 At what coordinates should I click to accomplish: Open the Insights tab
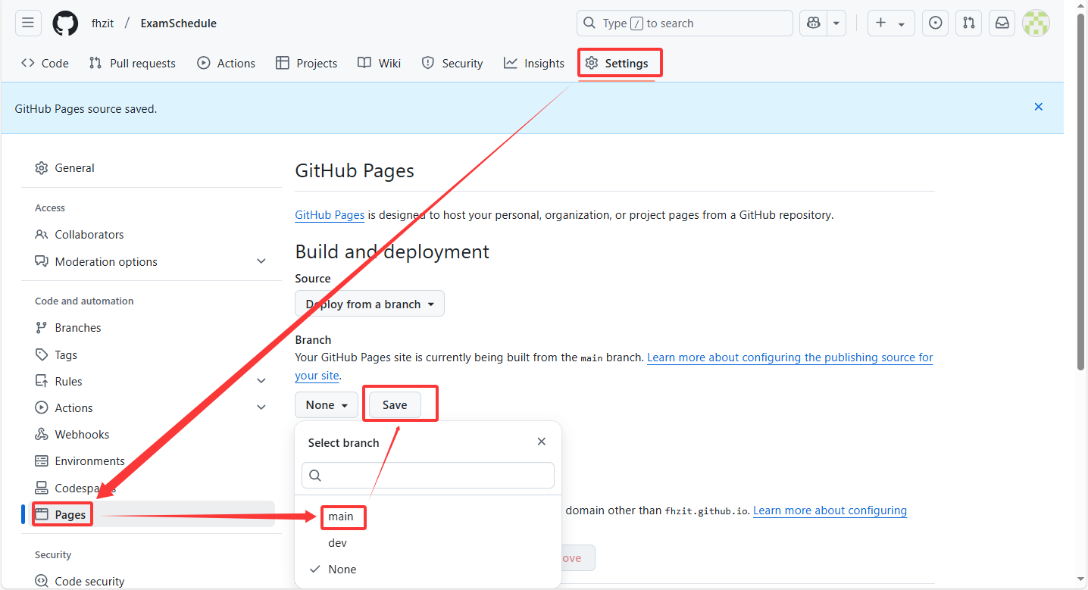534,64
